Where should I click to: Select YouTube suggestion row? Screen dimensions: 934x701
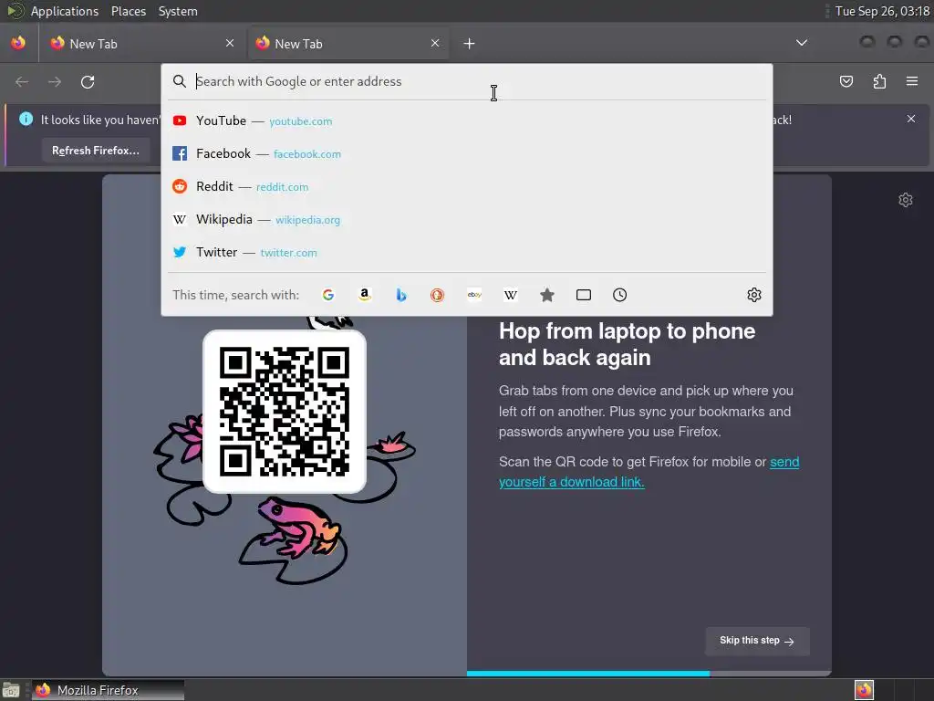[x=467, y=121]
